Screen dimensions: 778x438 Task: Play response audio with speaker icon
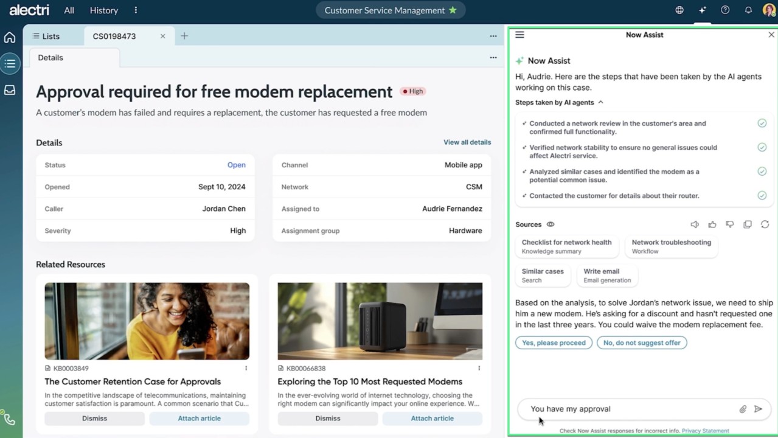click(695, 224)
